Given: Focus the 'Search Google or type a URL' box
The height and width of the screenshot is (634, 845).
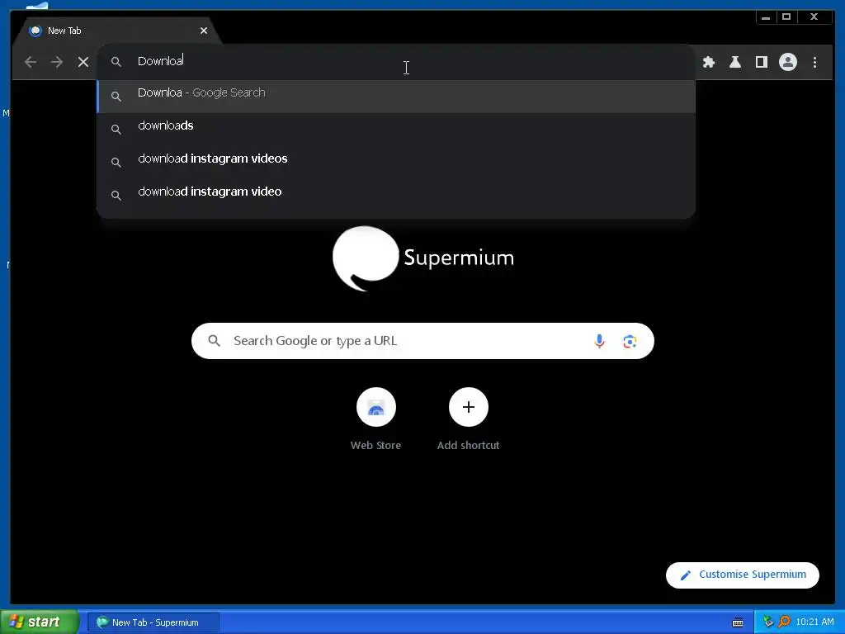Looking at the screenshot, I should point(422,341).
